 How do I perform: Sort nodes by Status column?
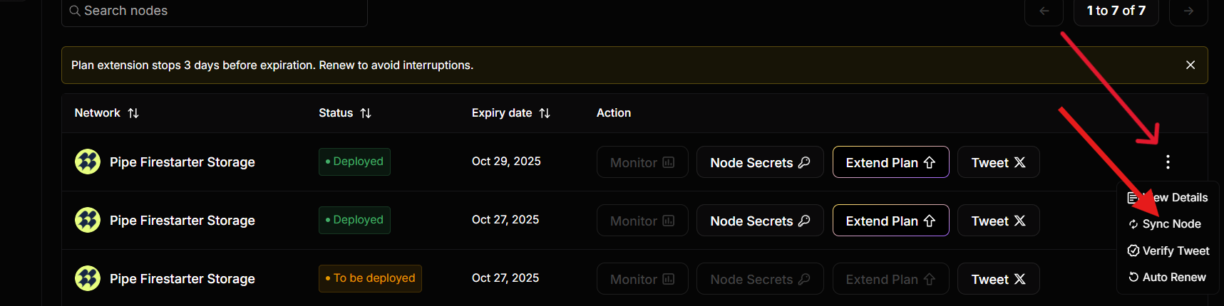(366, 113)
